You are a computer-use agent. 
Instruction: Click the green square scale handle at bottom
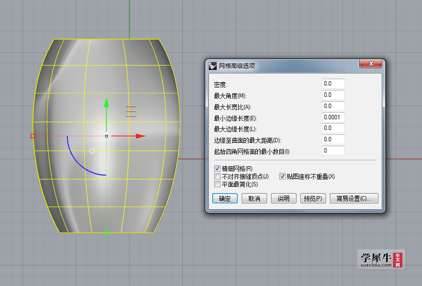point(106,233)
